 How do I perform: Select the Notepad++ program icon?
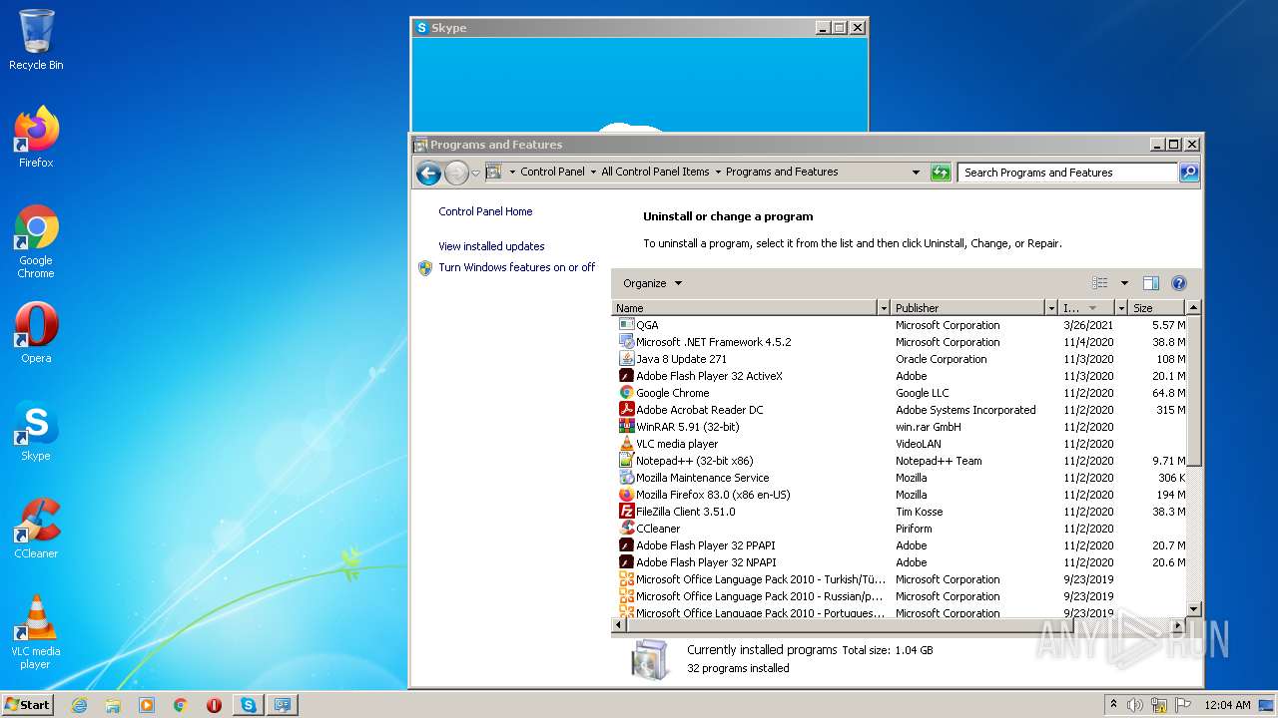pos(627,461)
